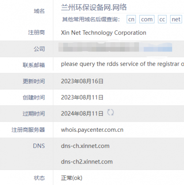
Task: Click the contact email rdds service text
Action: 122,64
